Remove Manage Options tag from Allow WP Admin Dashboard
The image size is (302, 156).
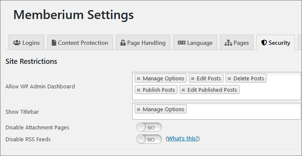(x=138, y=79)
